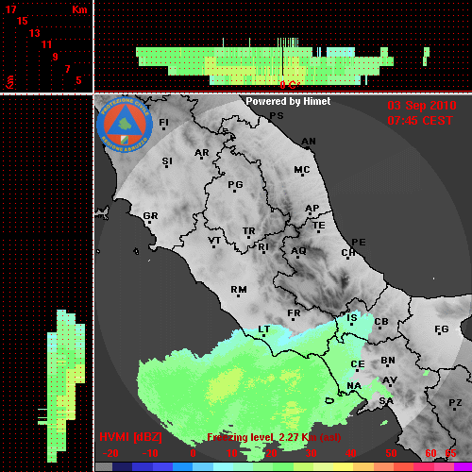Click the SA city label
Image resolution: width=472 pixels, height=472 pixels.
point(386,401)
